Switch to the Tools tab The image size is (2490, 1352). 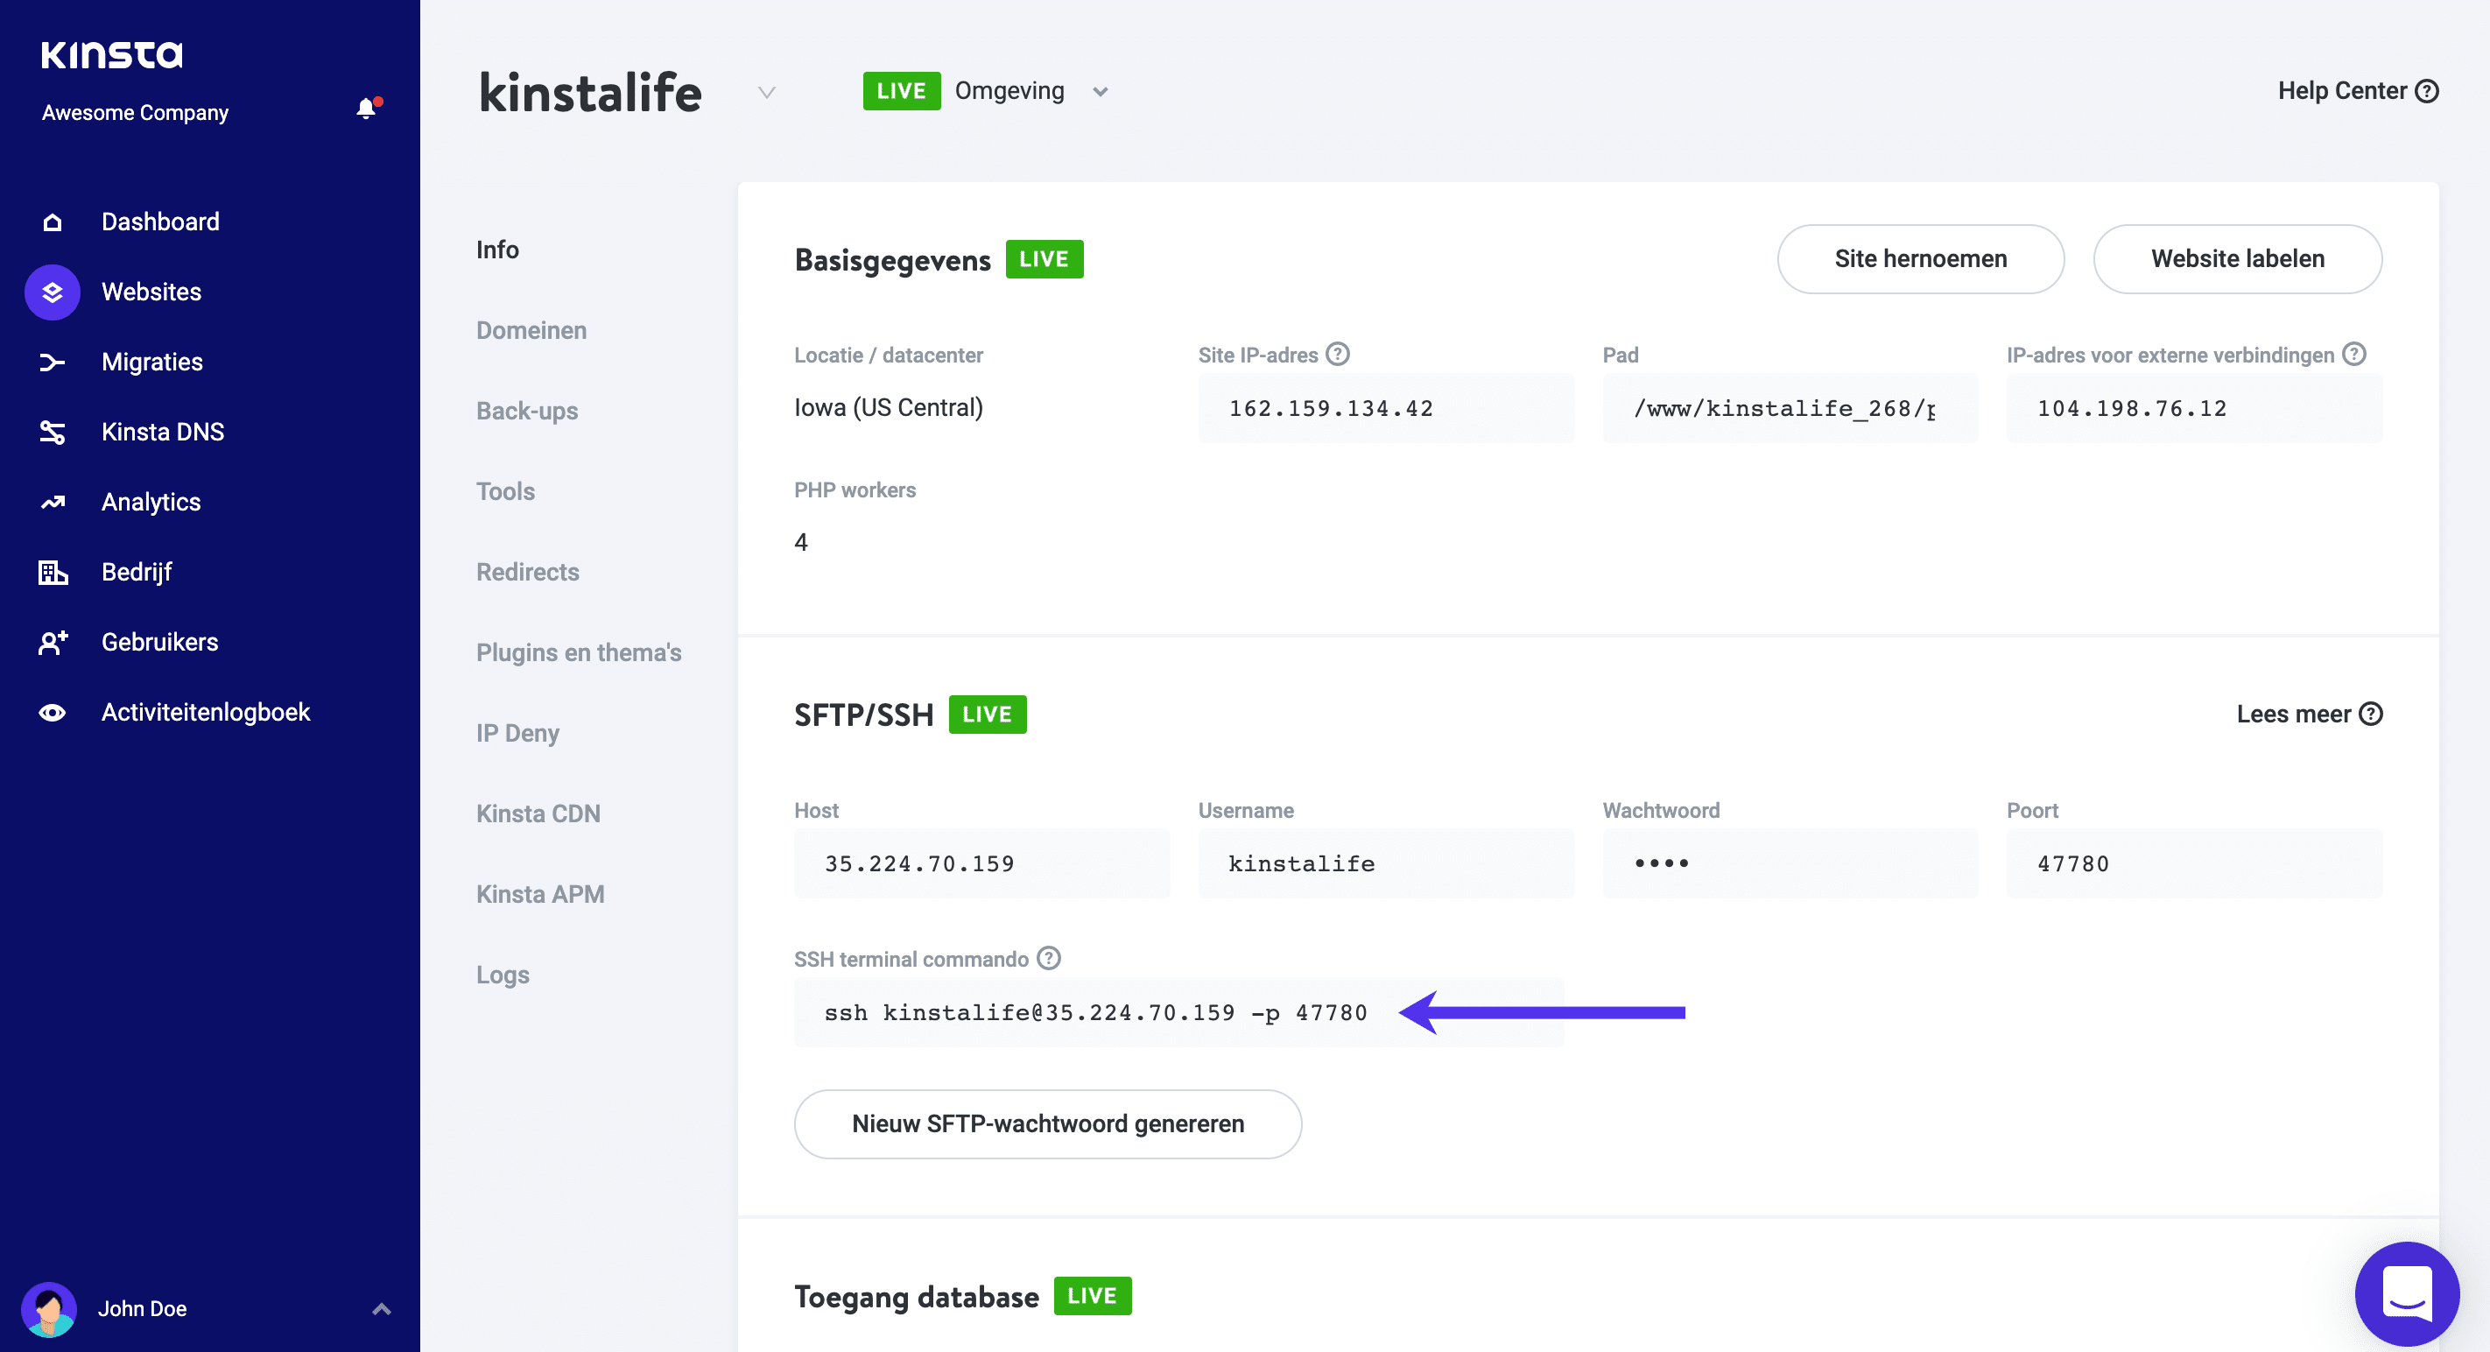coord(505,492)
